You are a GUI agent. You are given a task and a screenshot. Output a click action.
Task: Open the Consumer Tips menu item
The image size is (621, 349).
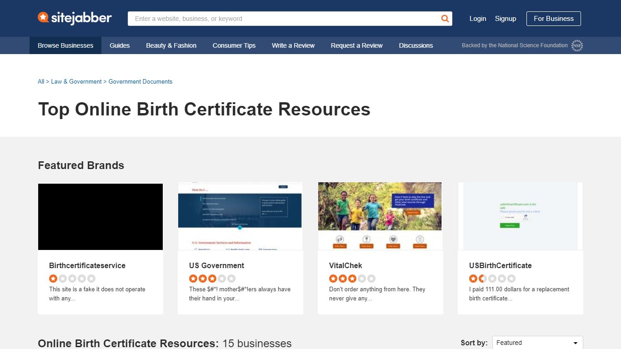[234, 45]
